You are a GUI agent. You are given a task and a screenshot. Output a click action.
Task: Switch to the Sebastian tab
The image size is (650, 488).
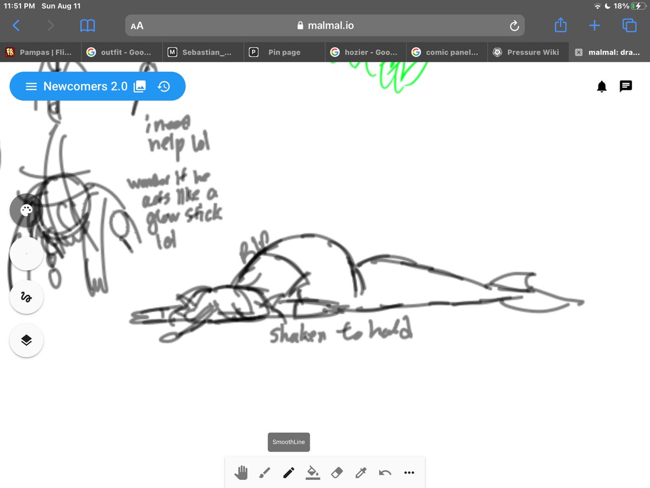click(203, 53)
